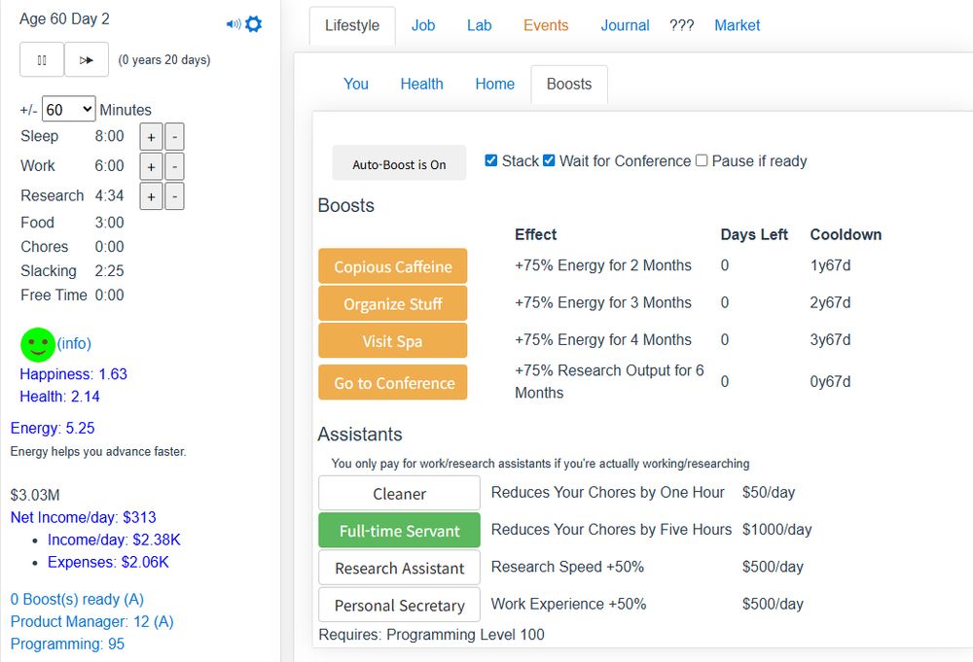The height and width of the screenshot is (662, 973).
Task: Open the minutes increment dropdown
Action: [68, 109]
